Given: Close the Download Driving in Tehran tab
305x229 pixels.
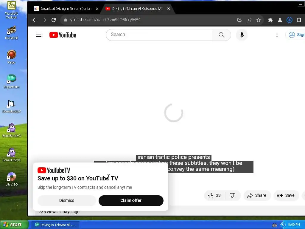Looking at the screenshot, I should (97, 9).
